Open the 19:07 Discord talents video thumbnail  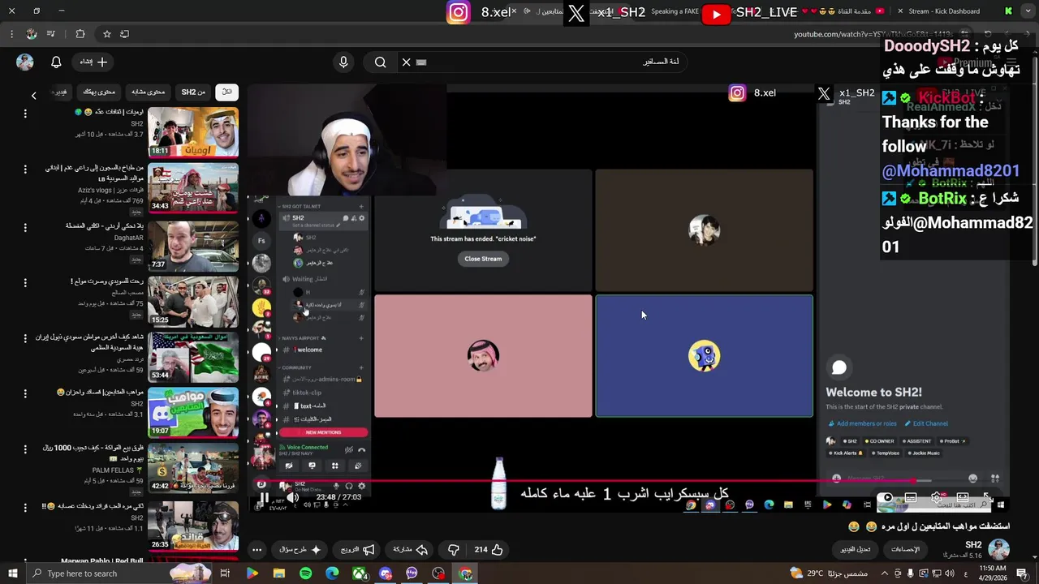[193, 412]
